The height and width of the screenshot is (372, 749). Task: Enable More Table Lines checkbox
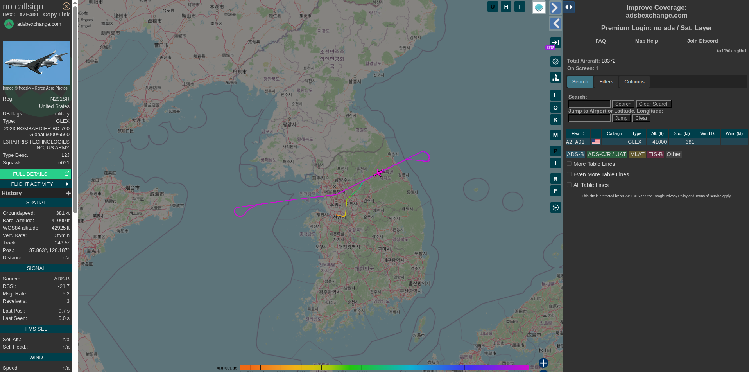tap(569, 164)
